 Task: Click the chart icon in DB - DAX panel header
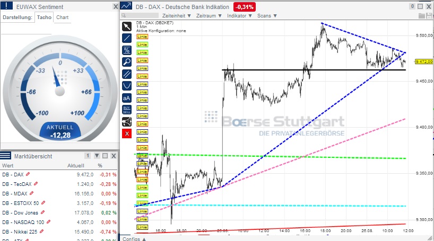(126, 6)
